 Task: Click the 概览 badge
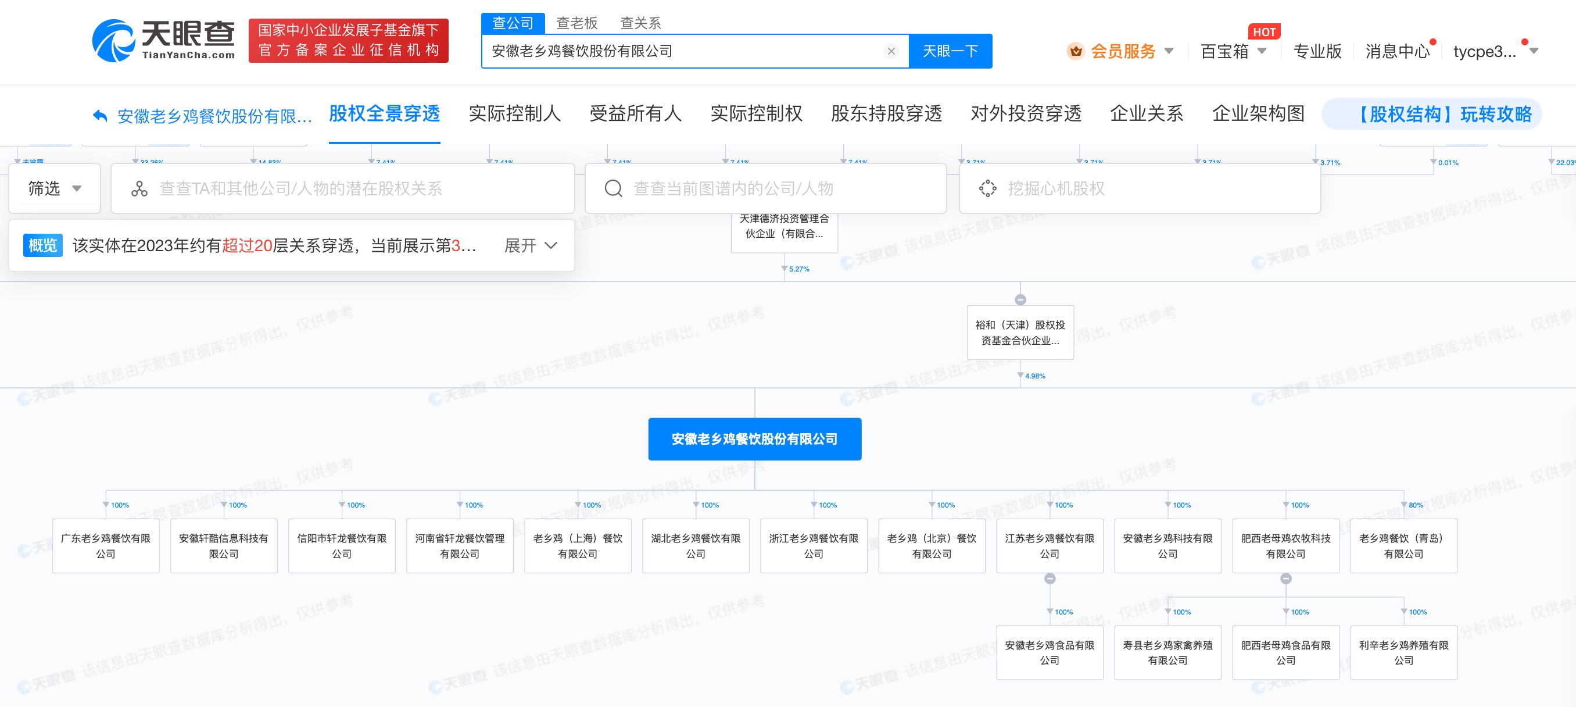click(x=43, y=245)
